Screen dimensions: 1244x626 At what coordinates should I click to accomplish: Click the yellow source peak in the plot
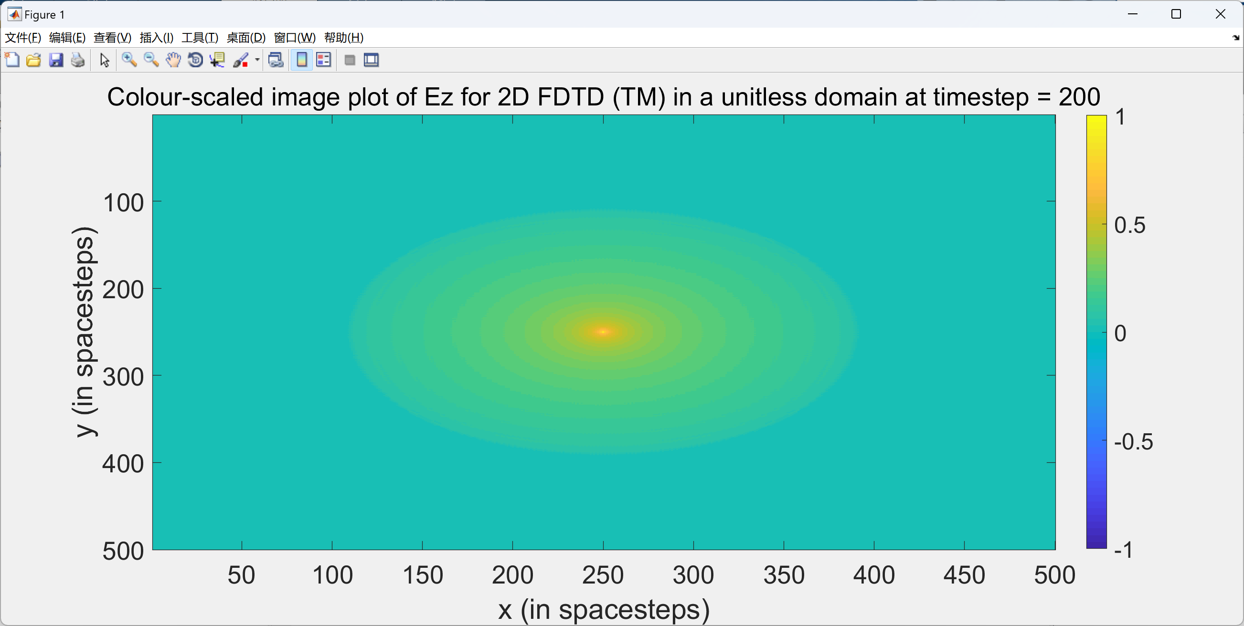[603, 332]
